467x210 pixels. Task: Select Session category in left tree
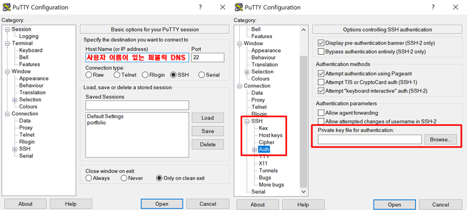tap(21, 29)
